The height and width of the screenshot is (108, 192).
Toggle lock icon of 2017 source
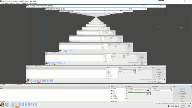(x=127, y=92)
